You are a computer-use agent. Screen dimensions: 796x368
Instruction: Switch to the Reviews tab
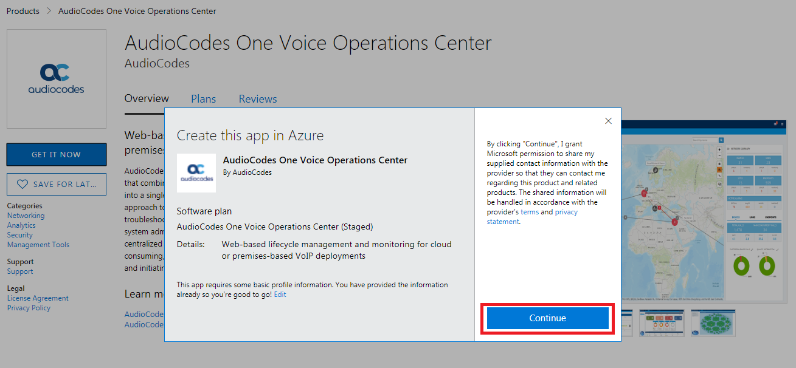pos(257,98)
